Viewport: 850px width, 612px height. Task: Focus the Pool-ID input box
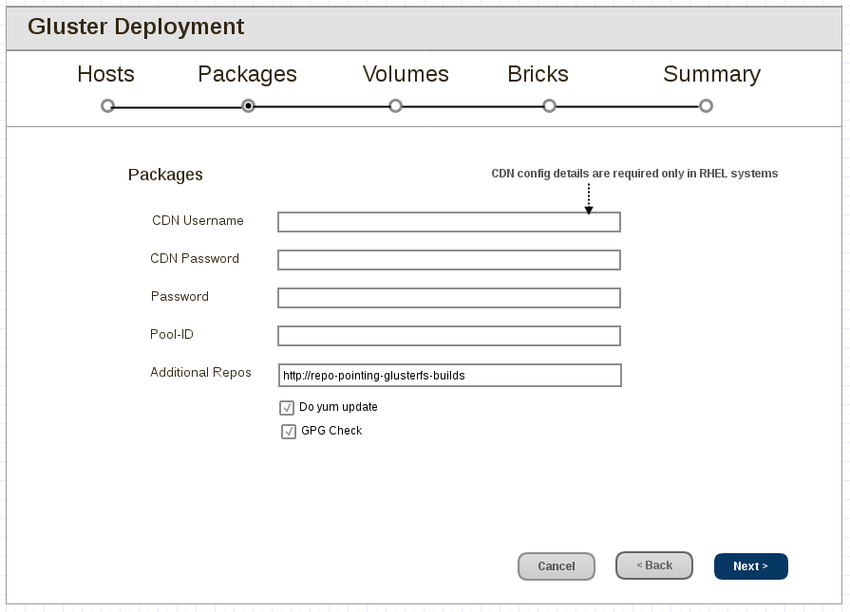pyautogui.click(x=448, y=335)
